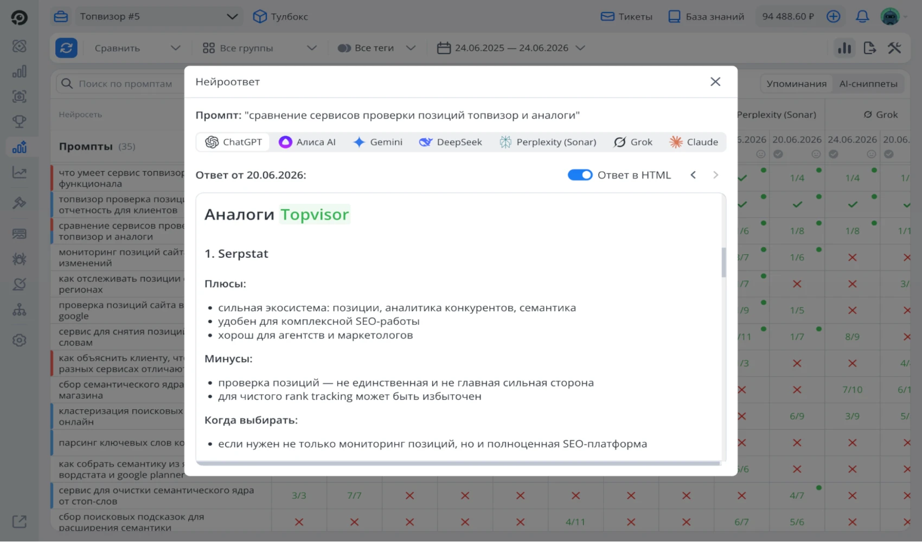Select prompt сервис для очистки семантического ядра

pyautogui.click(x=156, y=495)
